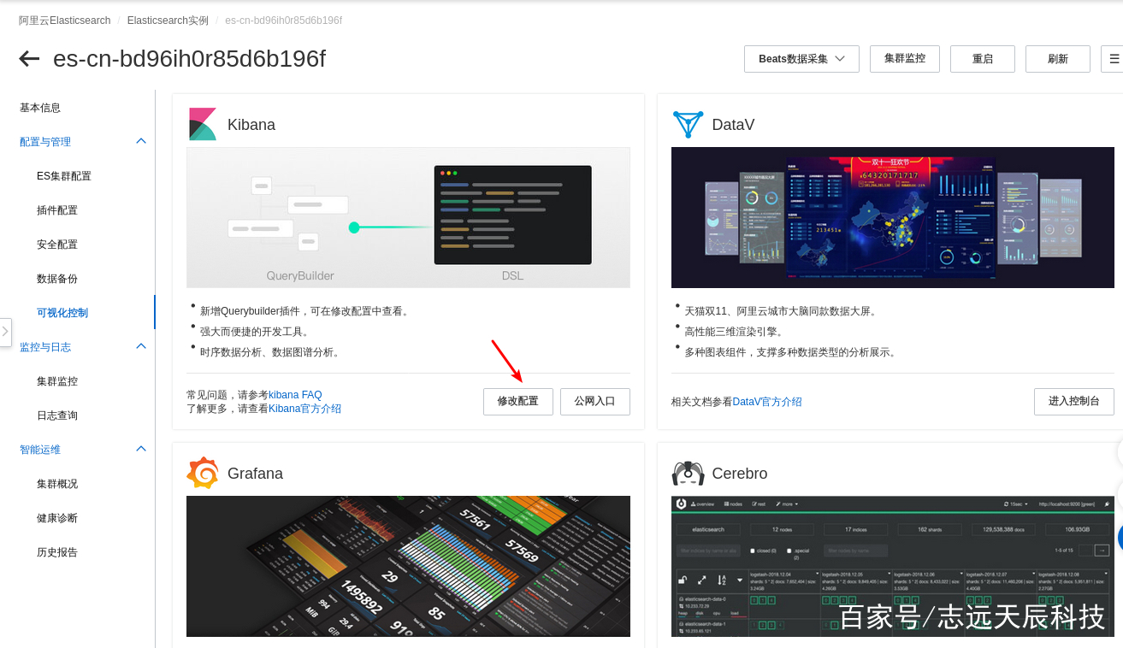Click the text 天猫双11、阿里云城市大脑同款数据大屏。

point(781,311)
